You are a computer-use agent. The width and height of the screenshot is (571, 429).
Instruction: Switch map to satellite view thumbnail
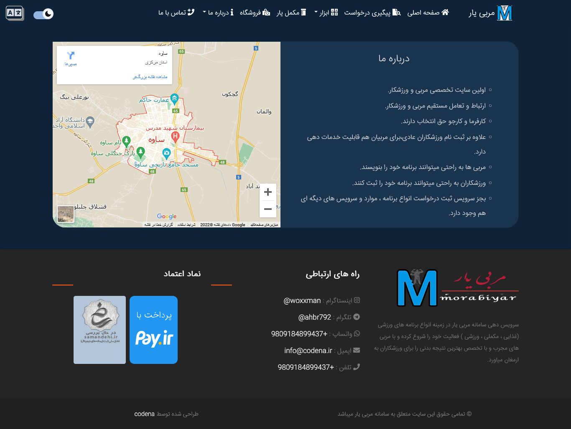click(x=66, y=214)
